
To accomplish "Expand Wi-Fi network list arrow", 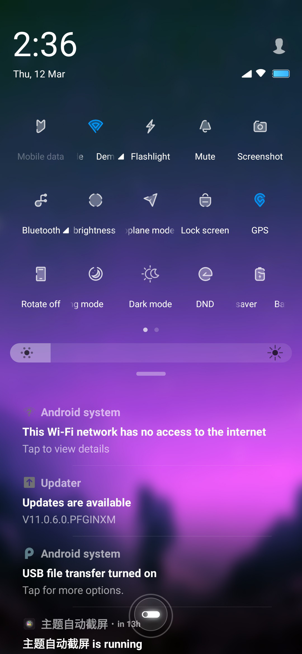I will tap(121, 157).
